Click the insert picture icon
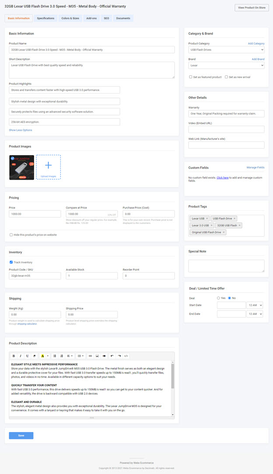 pos(97,356)
